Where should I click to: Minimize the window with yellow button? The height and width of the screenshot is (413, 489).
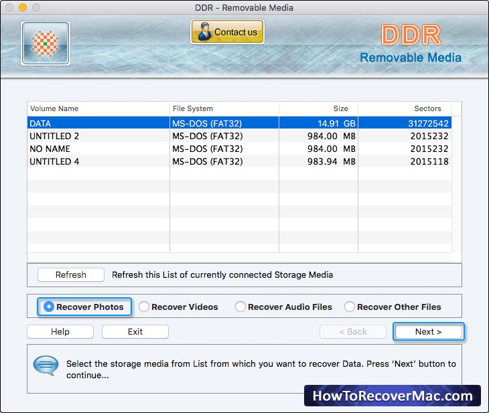click(x=23, y=7)
